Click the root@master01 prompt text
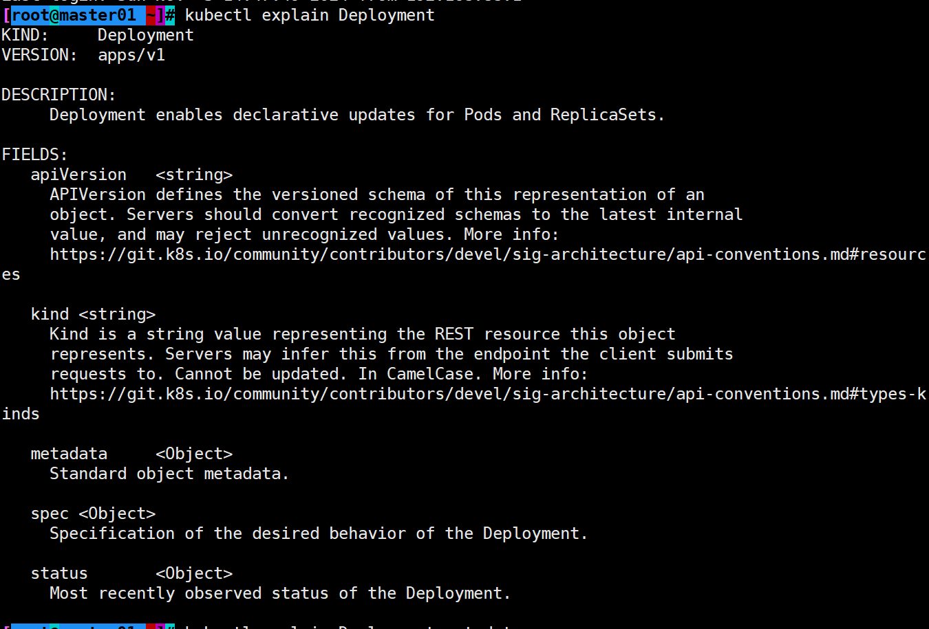This screenshot has width=929, height=629. (74, 14)
